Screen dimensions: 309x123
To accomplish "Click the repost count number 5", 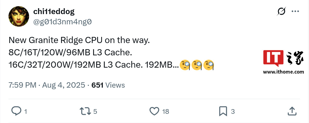I will pos(95,111).
